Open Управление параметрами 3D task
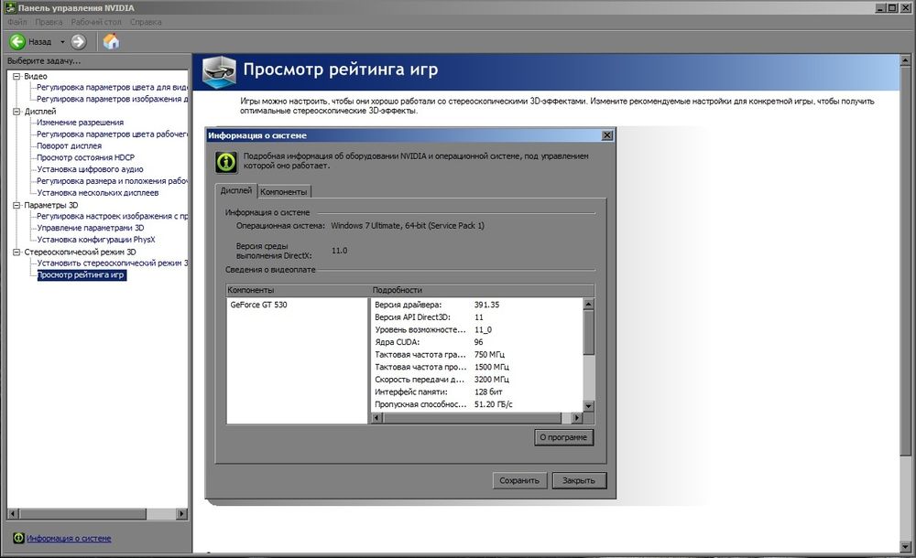 pyautogui.click(x=90, y=228)
